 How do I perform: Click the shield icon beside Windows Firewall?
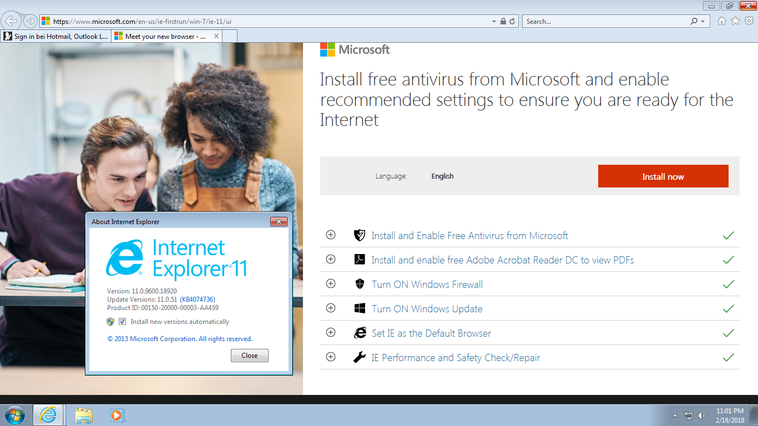tap(360, 284)
